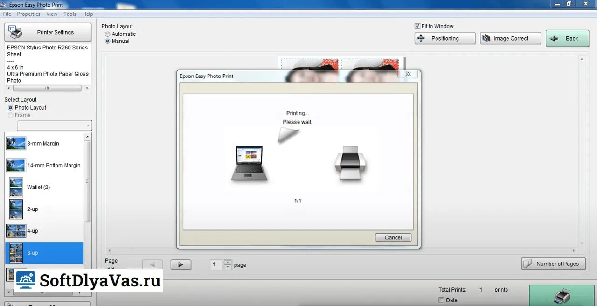Open the Help menu
This screenshot has width=597, height=306.
[88, 14]
